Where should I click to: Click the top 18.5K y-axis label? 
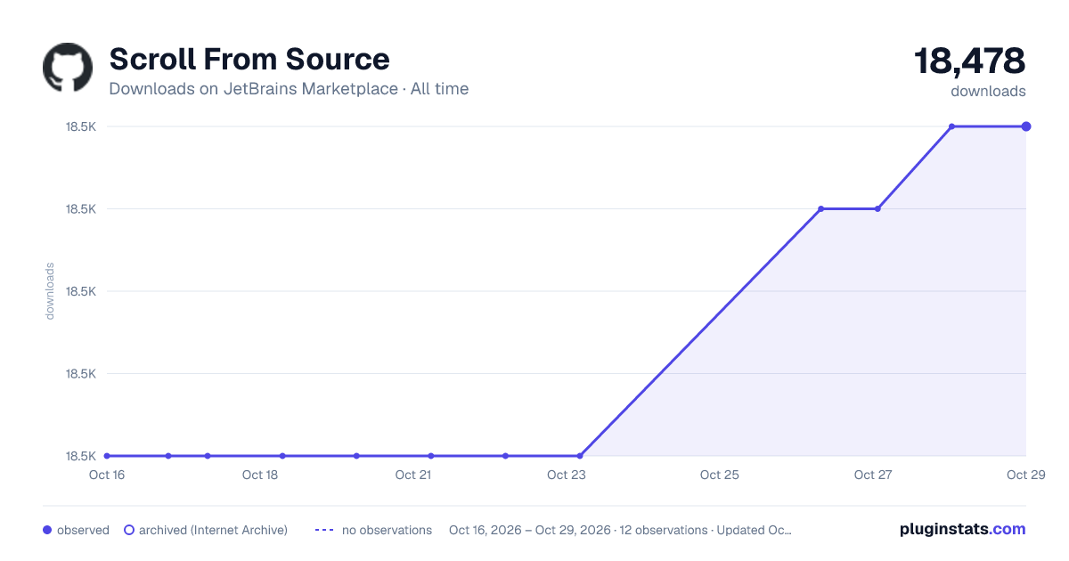(x=80, y=126)
